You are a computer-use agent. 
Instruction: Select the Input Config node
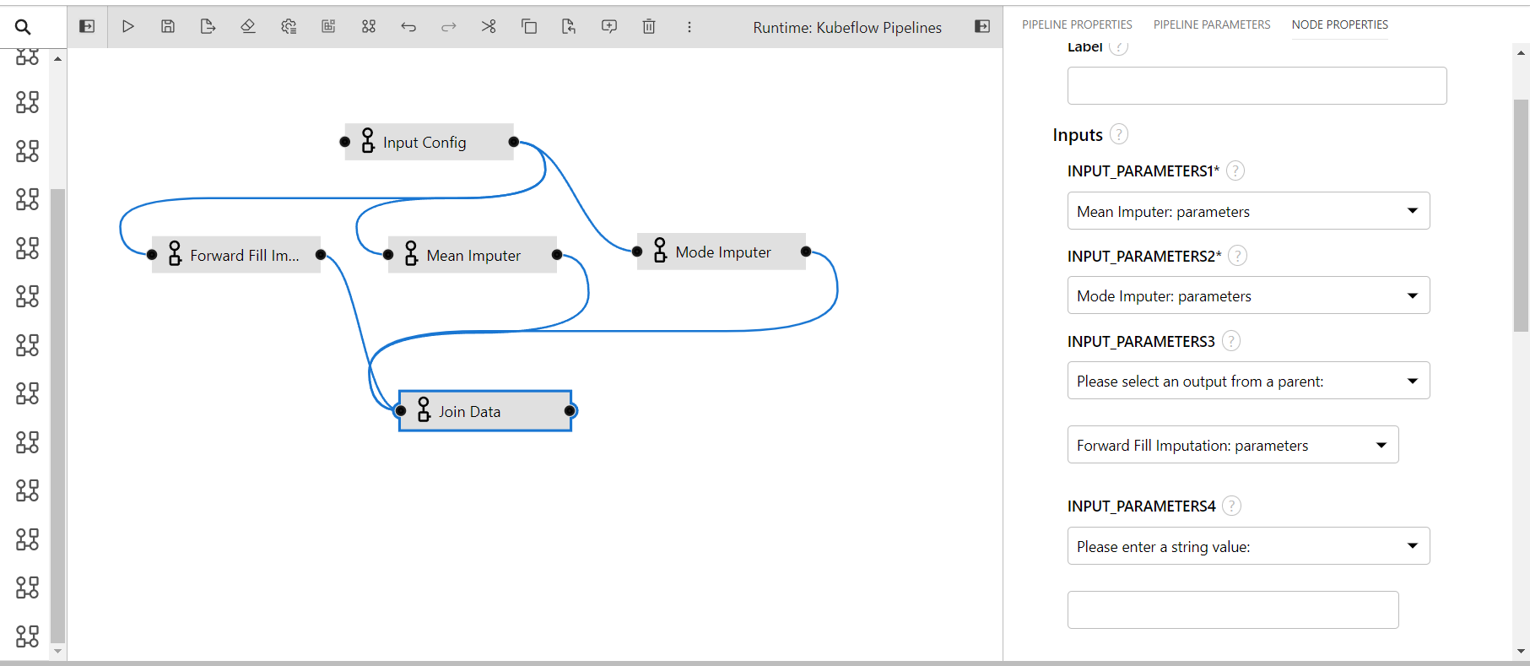pos(429,142)
